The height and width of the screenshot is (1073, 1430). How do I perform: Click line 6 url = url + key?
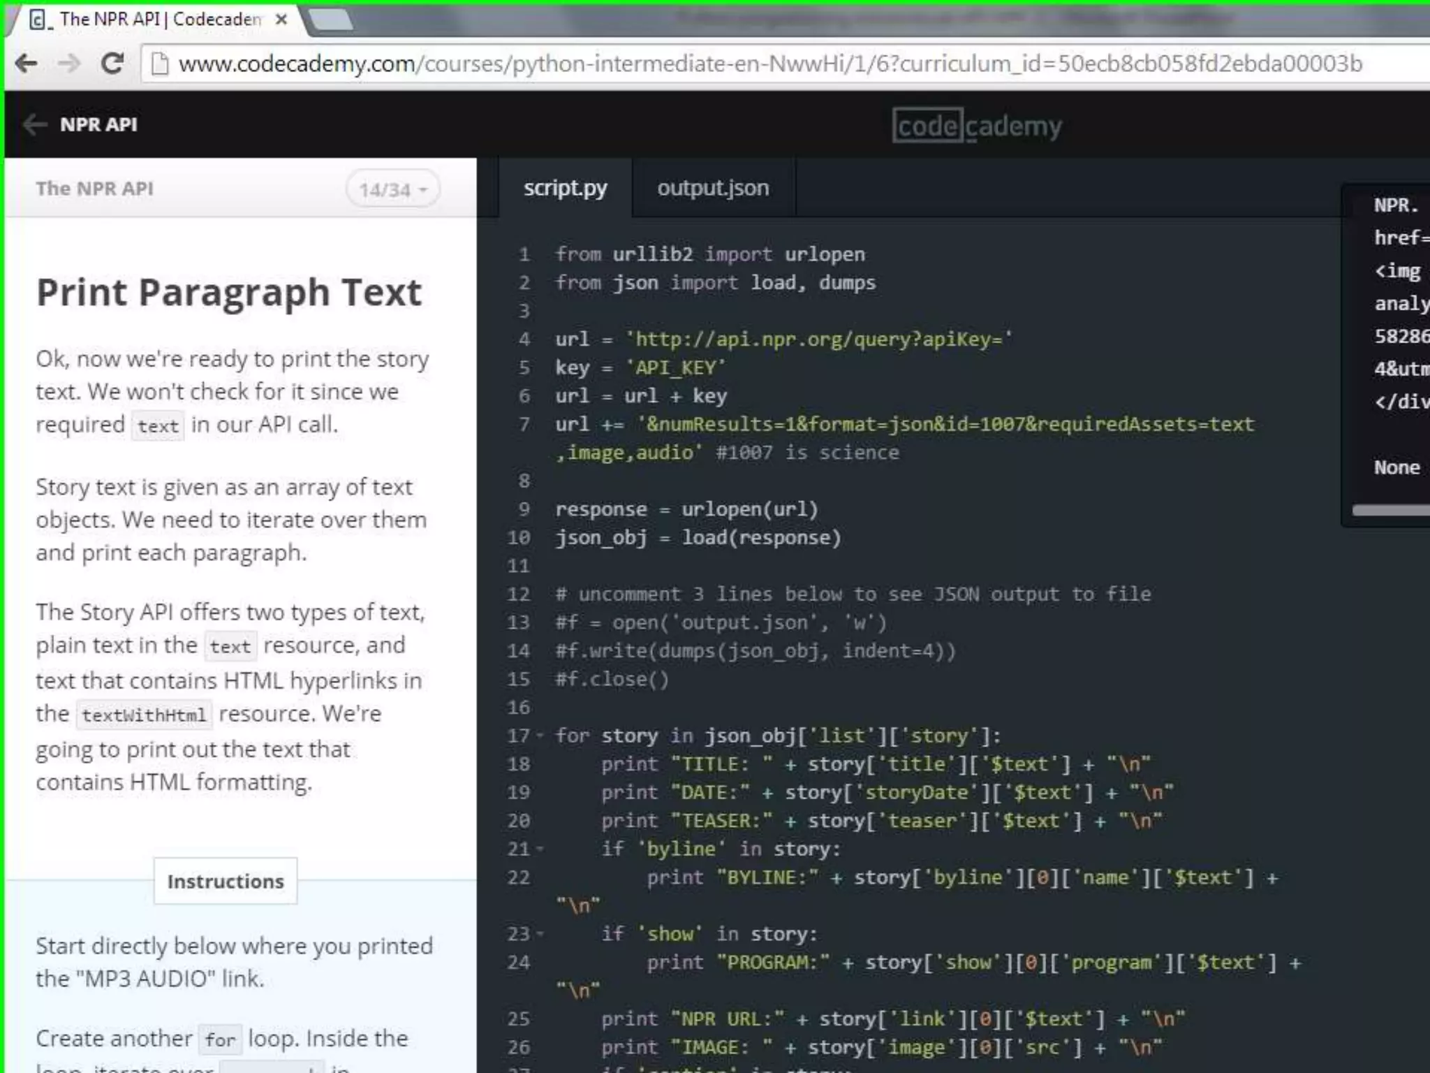click(641, 396)
